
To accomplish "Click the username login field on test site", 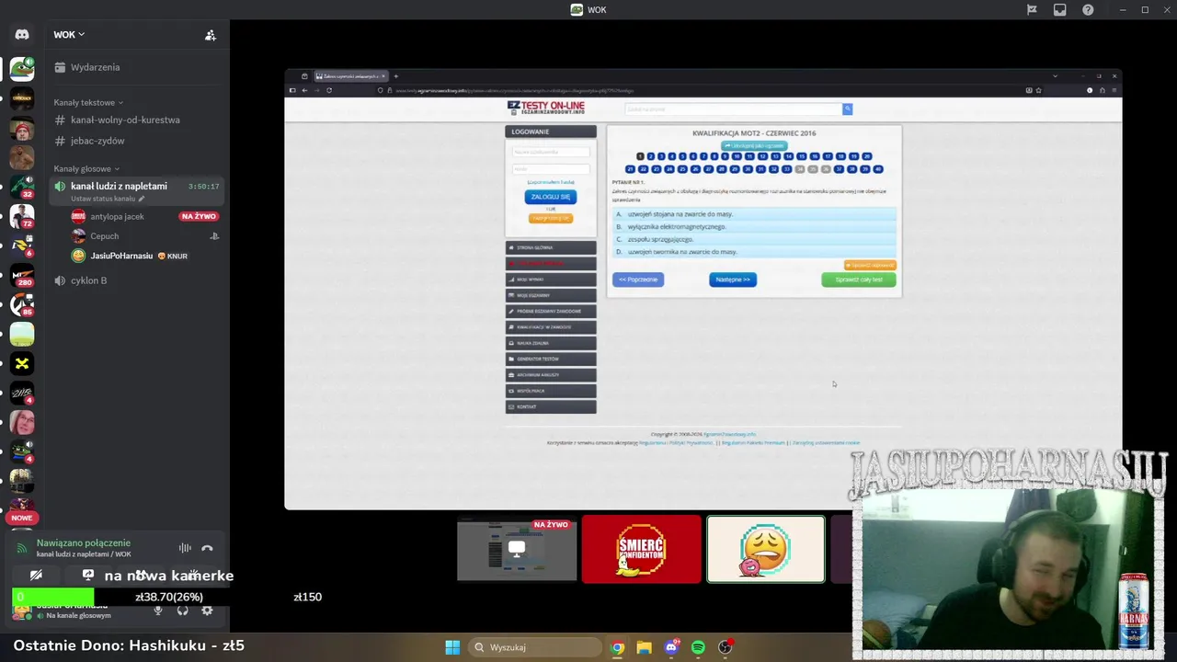I will (x=551, y=152).
